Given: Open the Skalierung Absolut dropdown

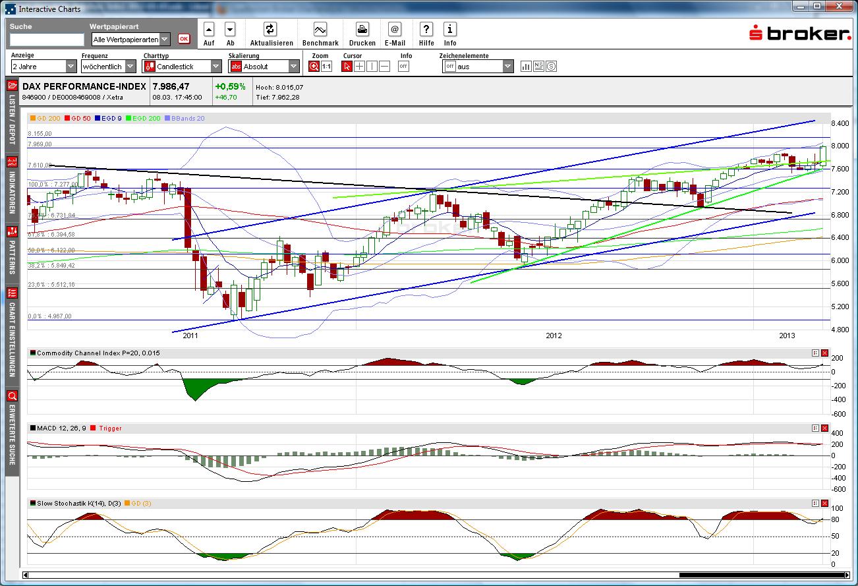Looking at the screenshot, I should [x=264, y=67].
